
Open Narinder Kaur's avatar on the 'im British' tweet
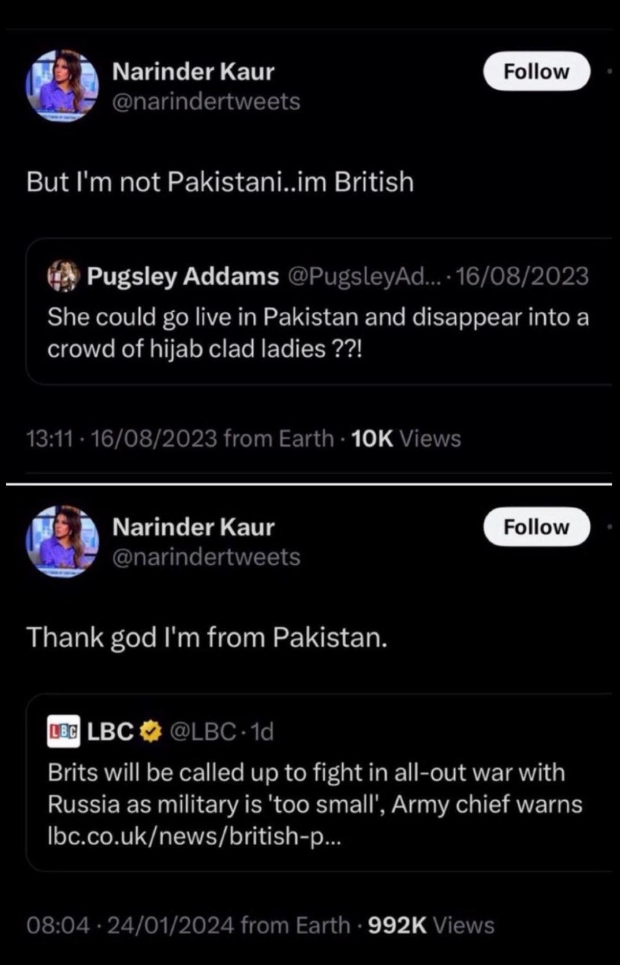(x=62, y=86)
